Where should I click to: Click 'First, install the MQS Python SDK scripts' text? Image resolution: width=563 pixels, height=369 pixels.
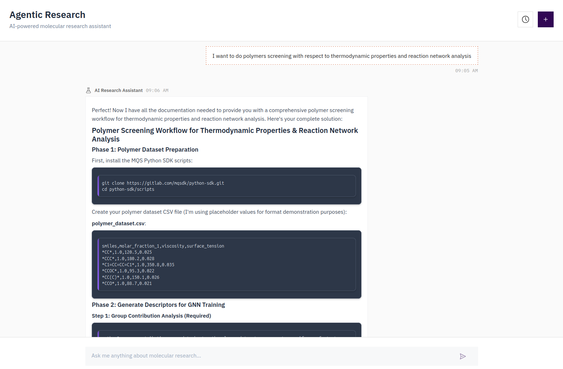click(142, 161)
